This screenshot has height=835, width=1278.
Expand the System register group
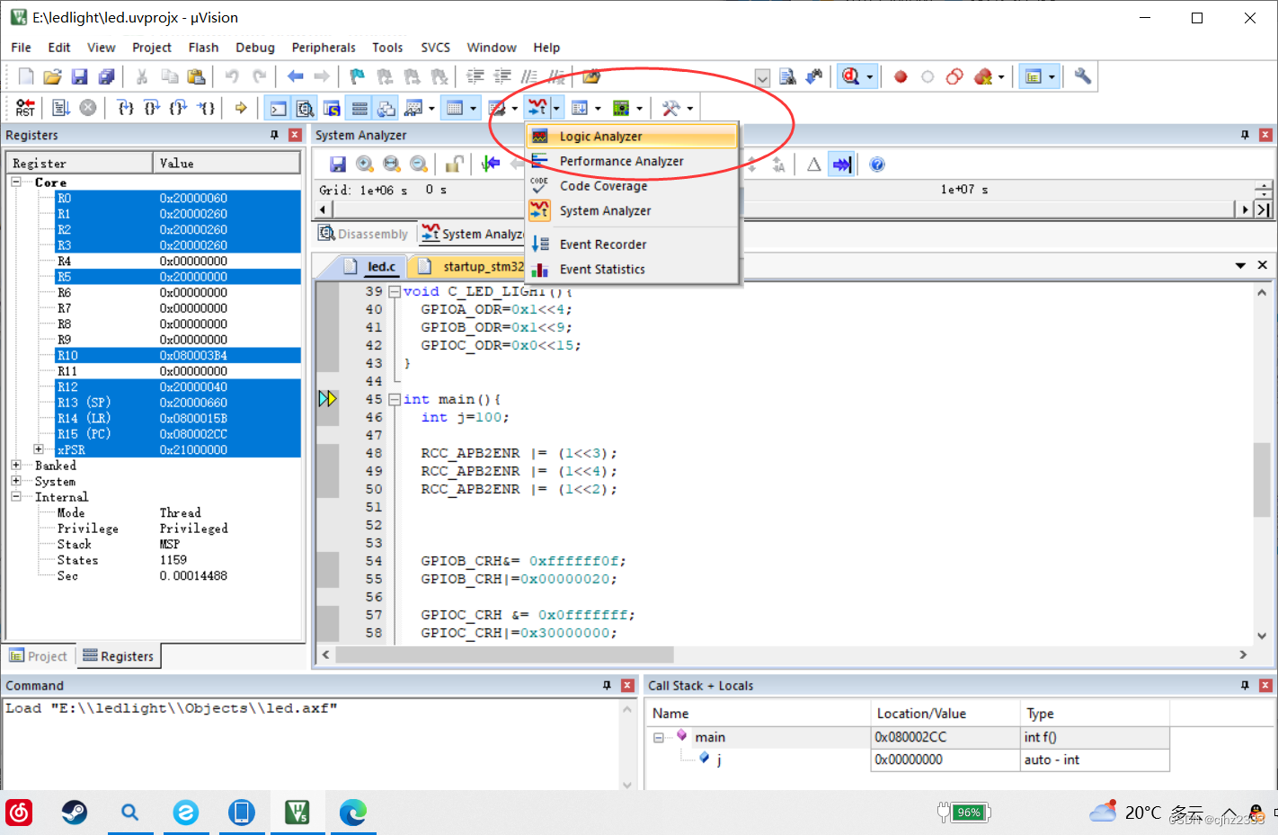[x=16, y=481]
